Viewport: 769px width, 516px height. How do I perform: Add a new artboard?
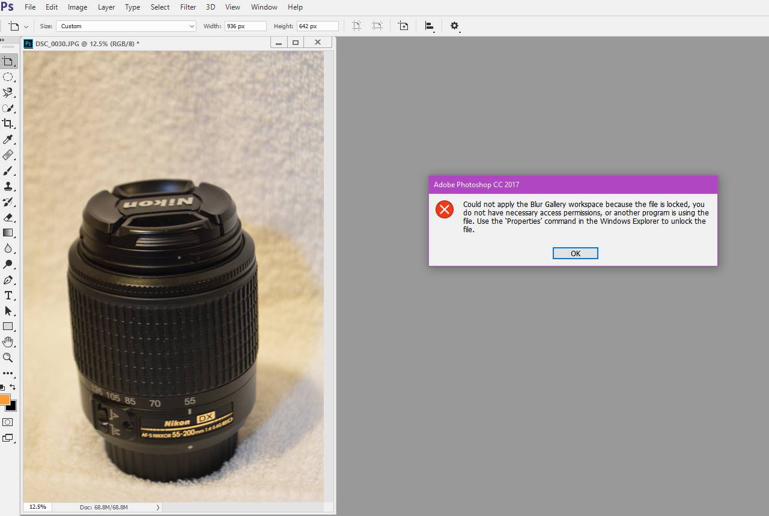click(404, 26)
